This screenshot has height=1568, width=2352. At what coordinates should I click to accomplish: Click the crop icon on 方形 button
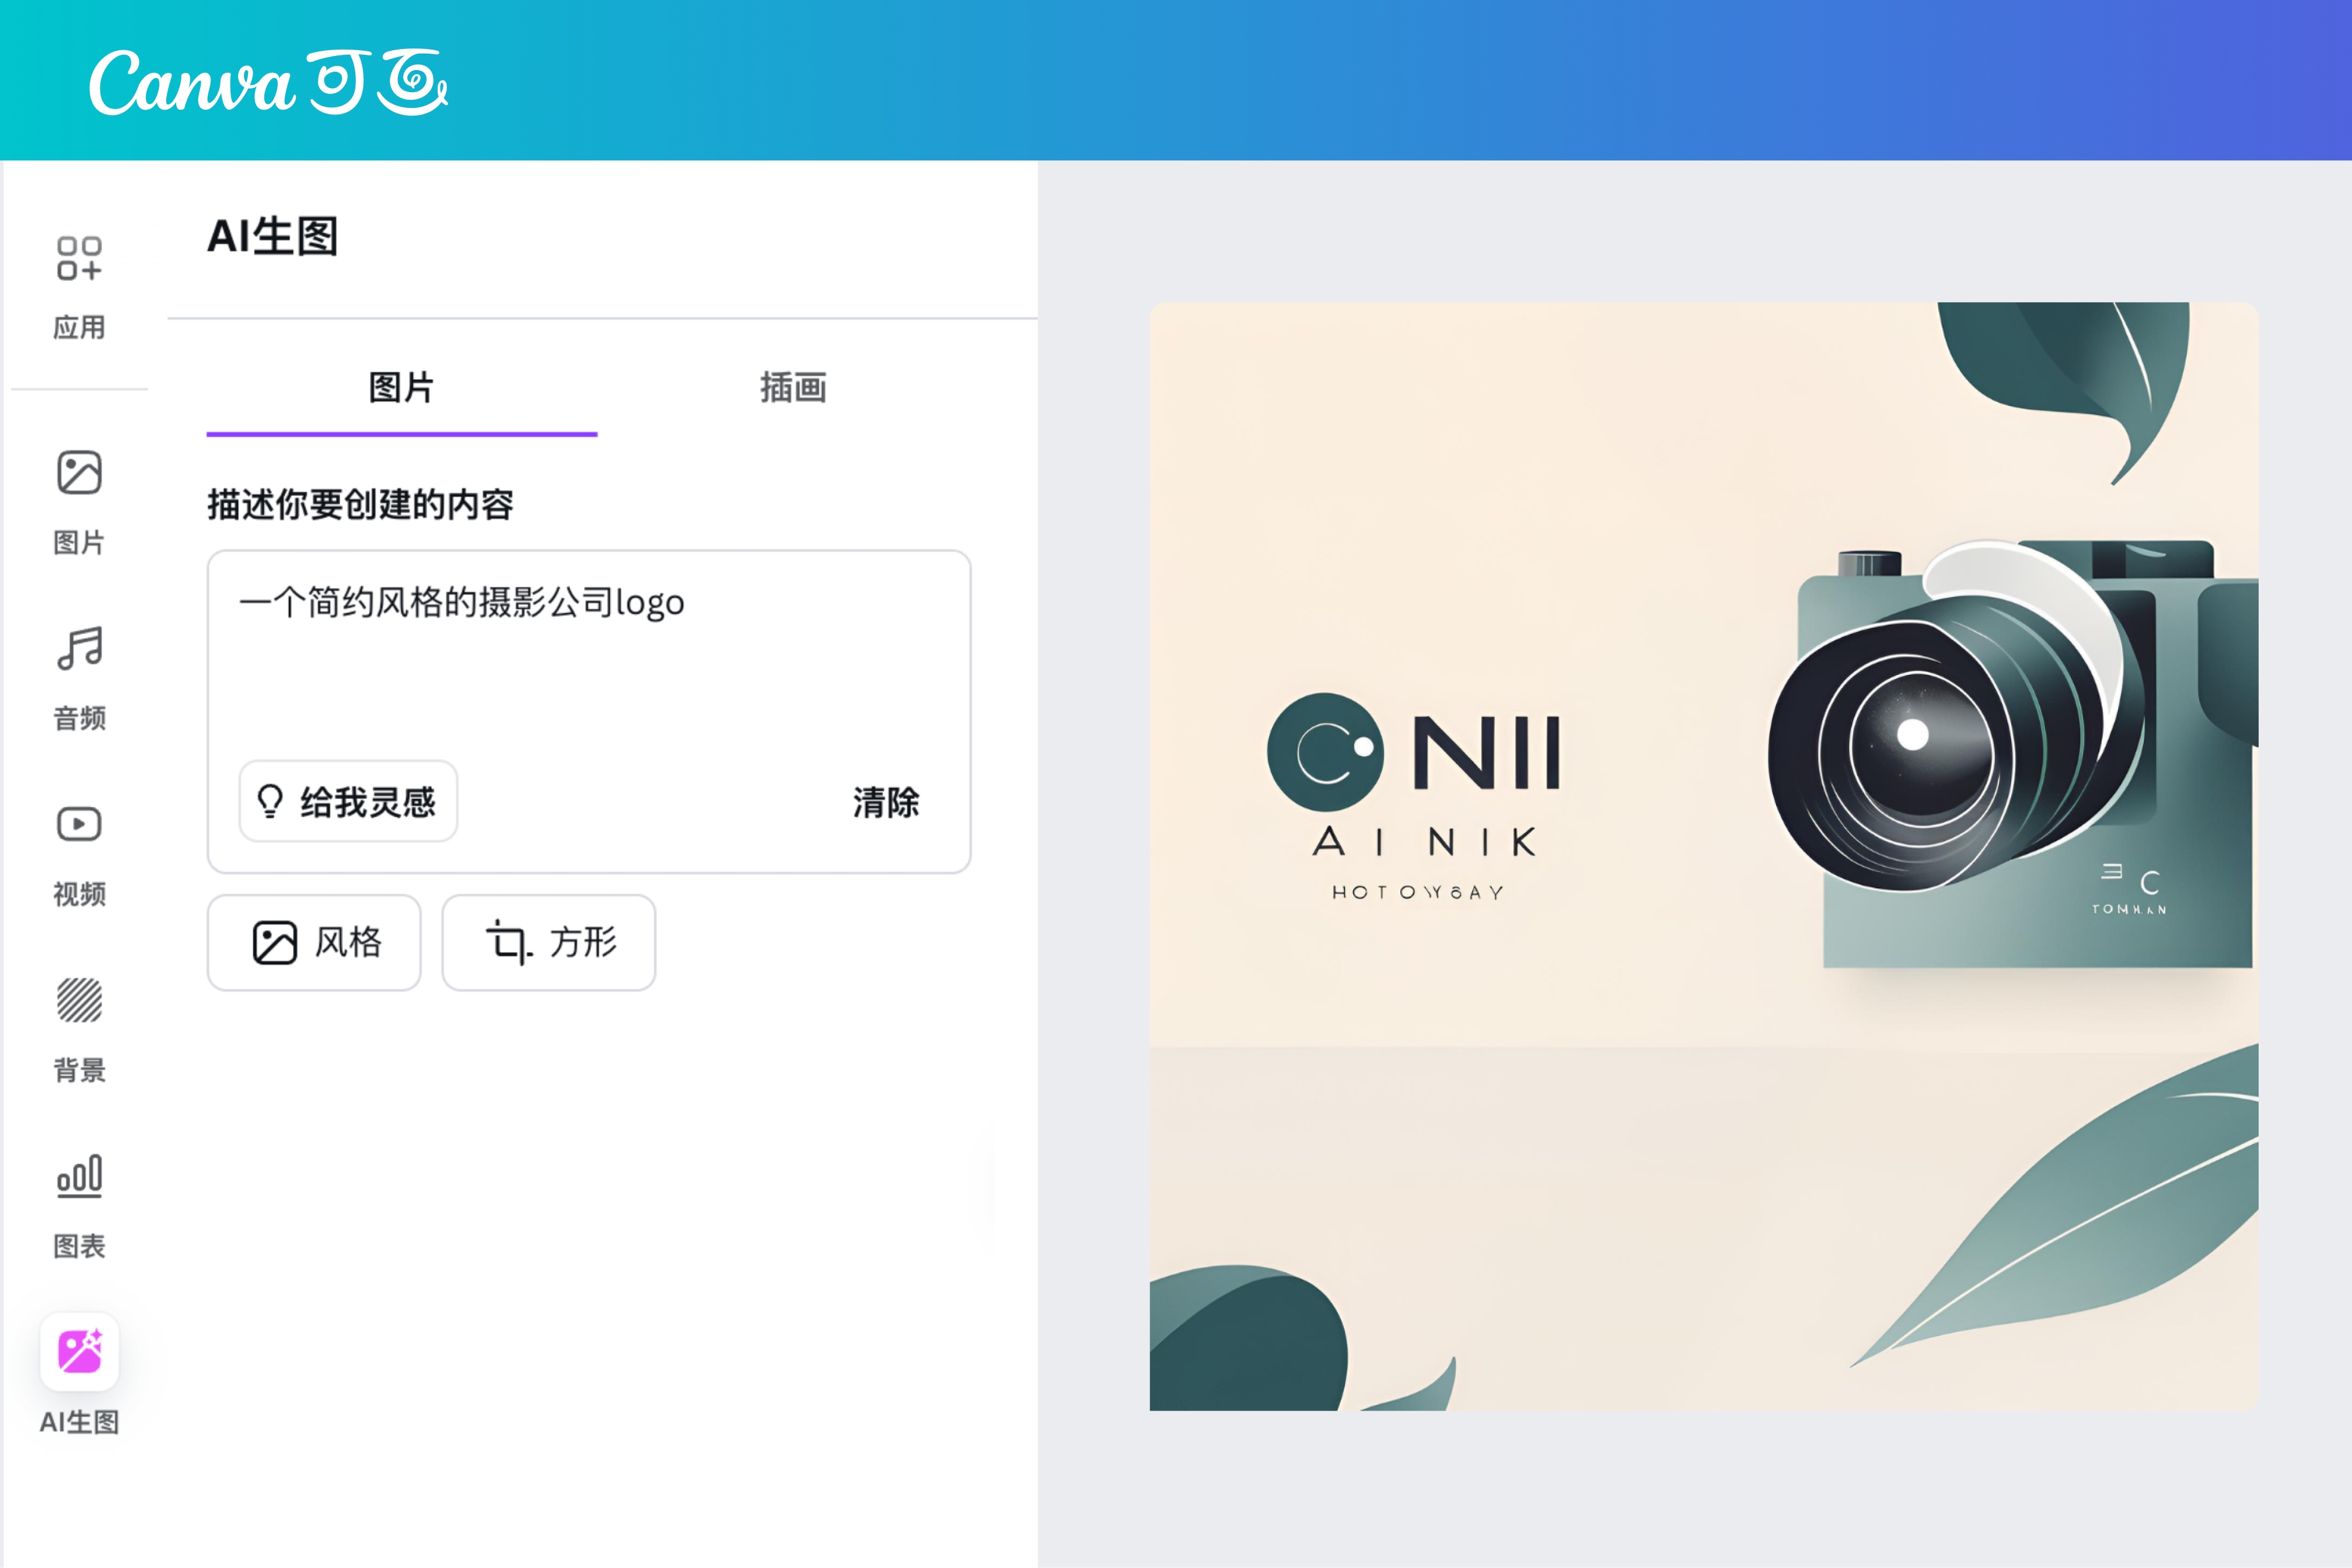point(509,942)
